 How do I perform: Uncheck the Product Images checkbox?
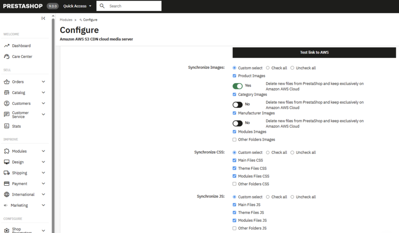234,76
